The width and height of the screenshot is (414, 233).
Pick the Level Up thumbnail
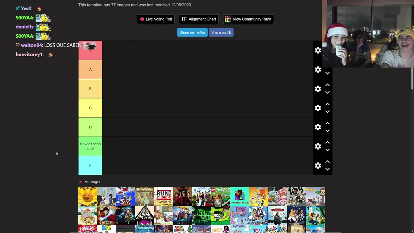click(x=183, y=216)
